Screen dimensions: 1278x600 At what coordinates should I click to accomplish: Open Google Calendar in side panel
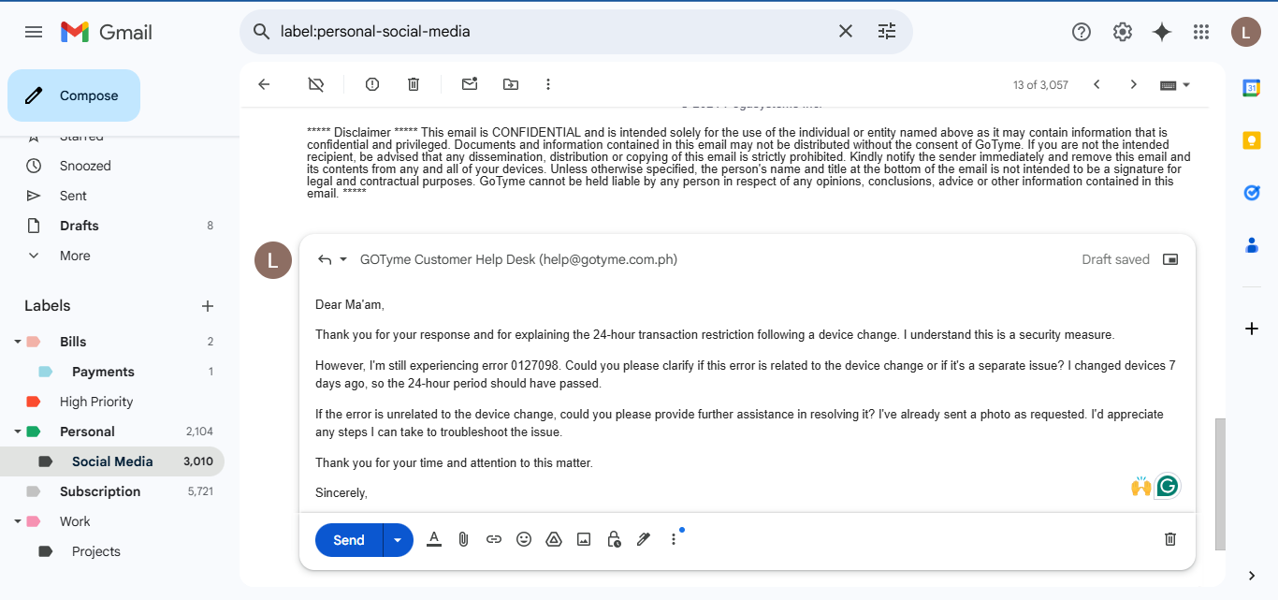pyautogui.click(x=1252, y=88)
